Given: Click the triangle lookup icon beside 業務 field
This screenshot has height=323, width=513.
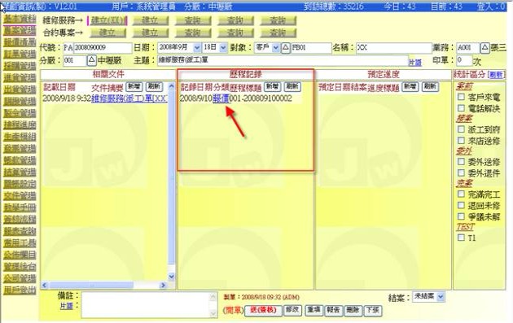Looking at the screenshot, I should point(484,48).
